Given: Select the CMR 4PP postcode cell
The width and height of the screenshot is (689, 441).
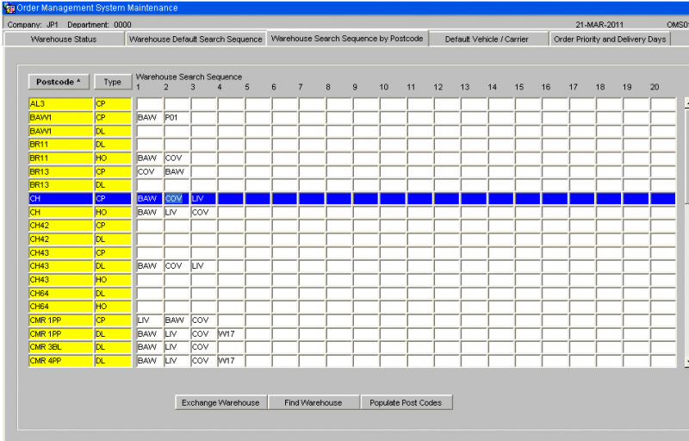Looking at the screenshot, I should [x=60, y=361].
